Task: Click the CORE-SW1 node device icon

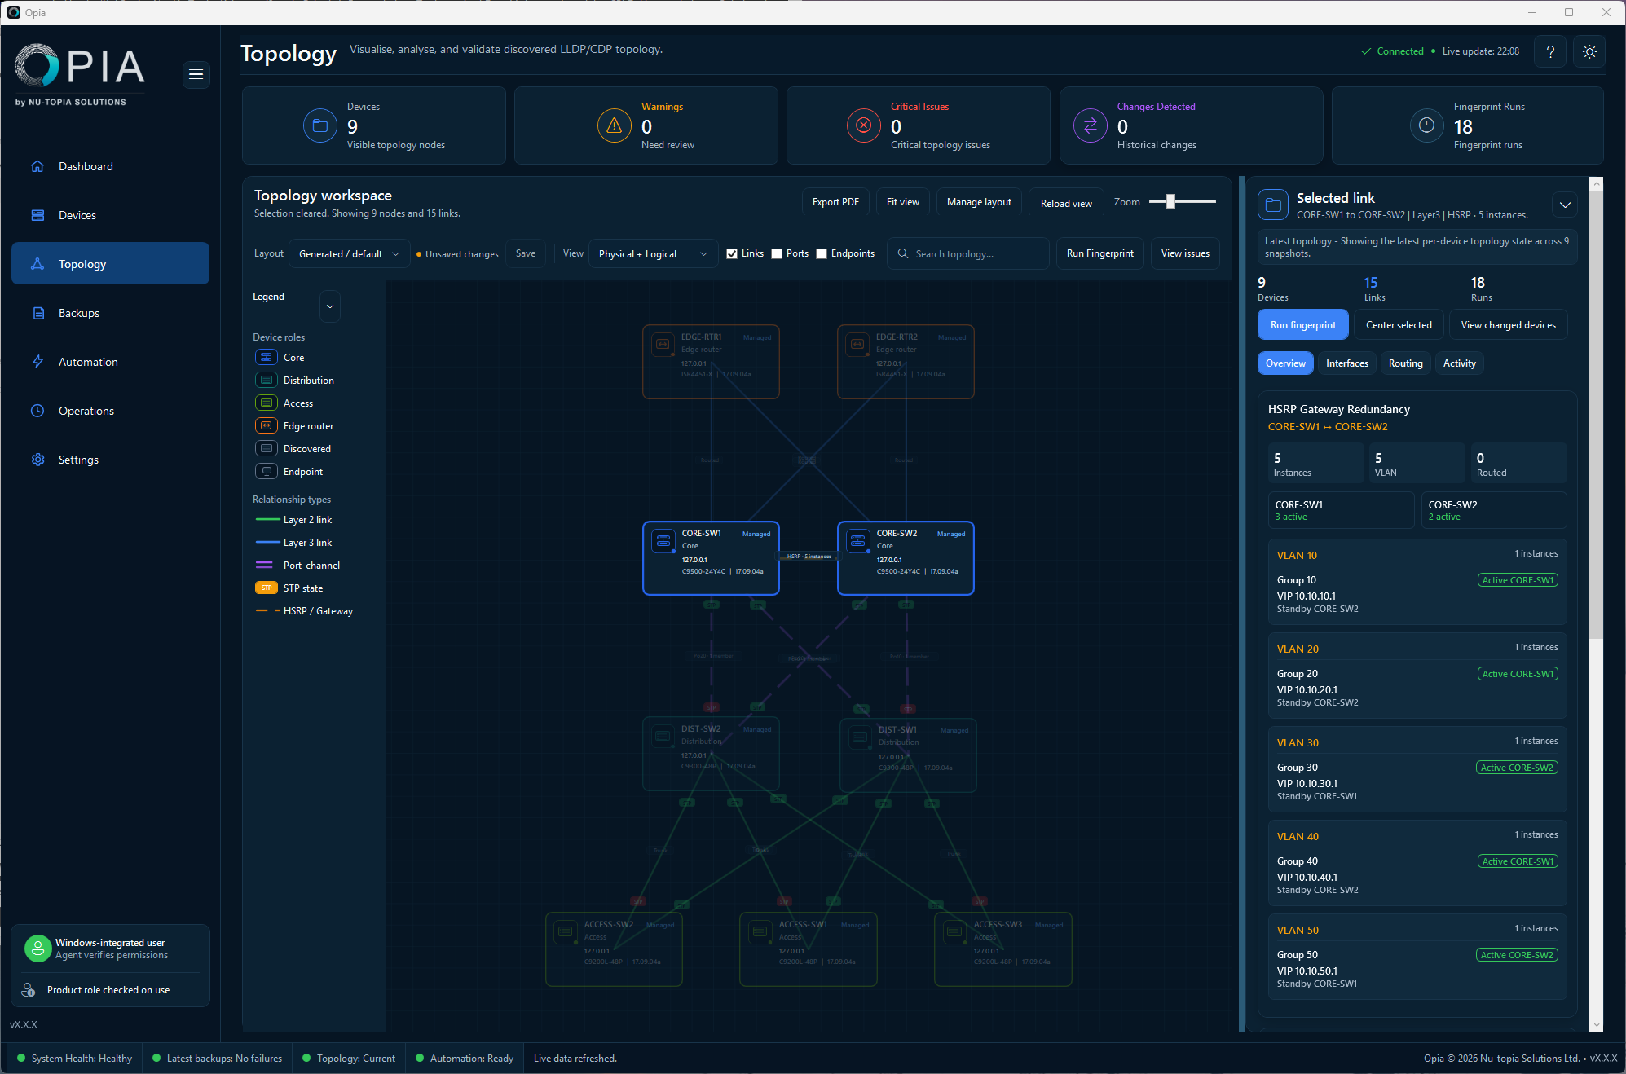Action: pos(663,541)
